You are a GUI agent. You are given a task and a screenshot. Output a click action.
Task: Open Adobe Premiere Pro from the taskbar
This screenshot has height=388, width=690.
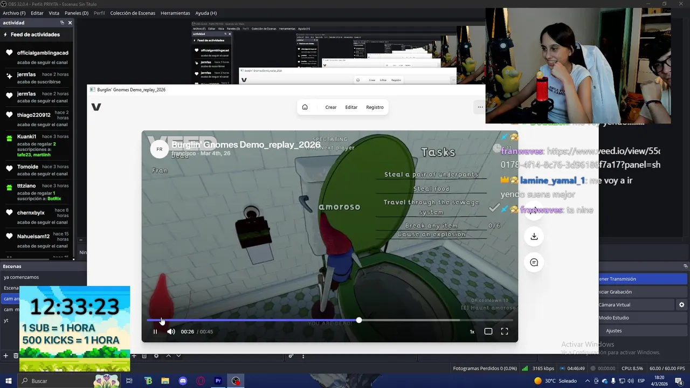tap(218, 381)
